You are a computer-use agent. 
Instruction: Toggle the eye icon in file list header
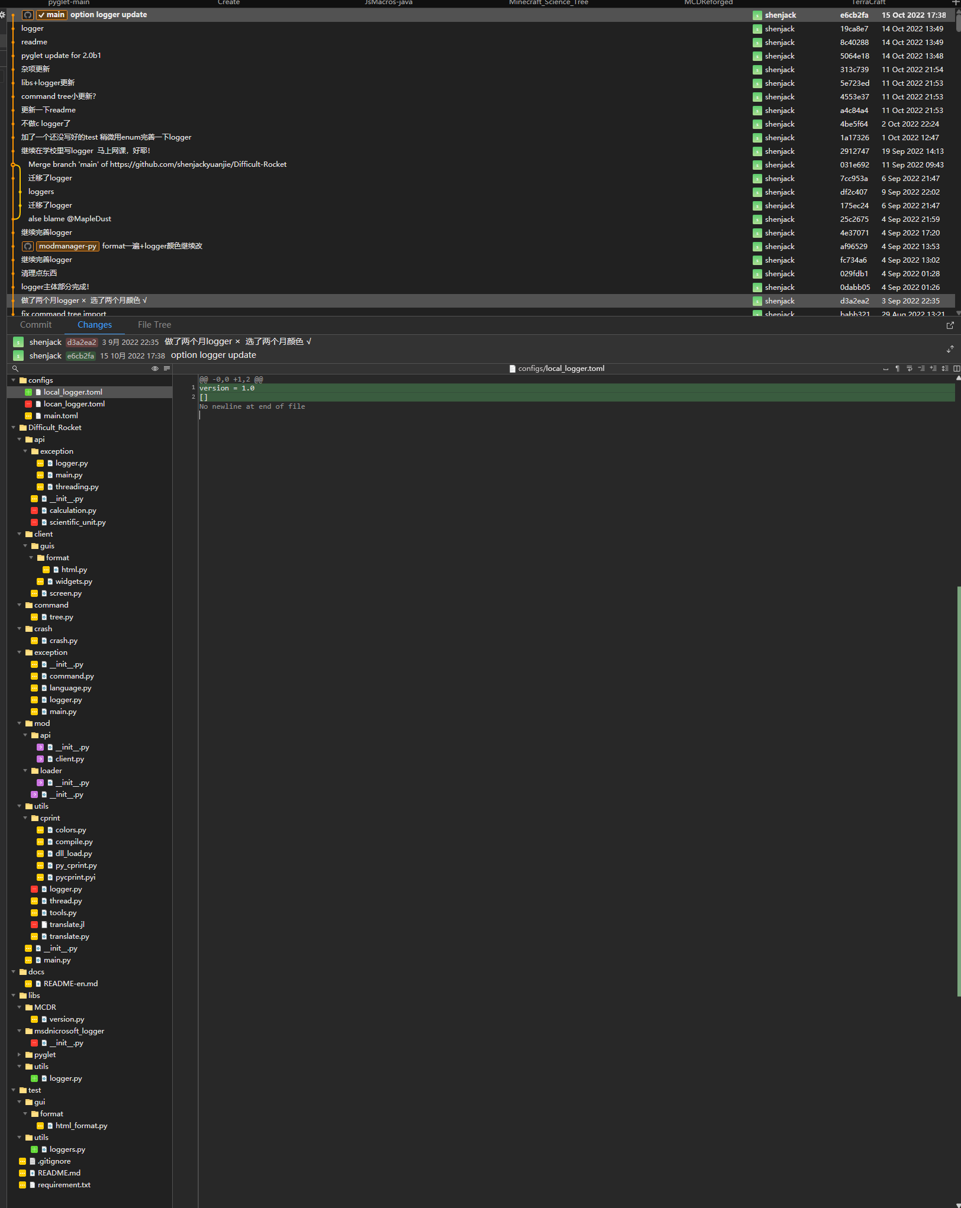pos(155,369)
